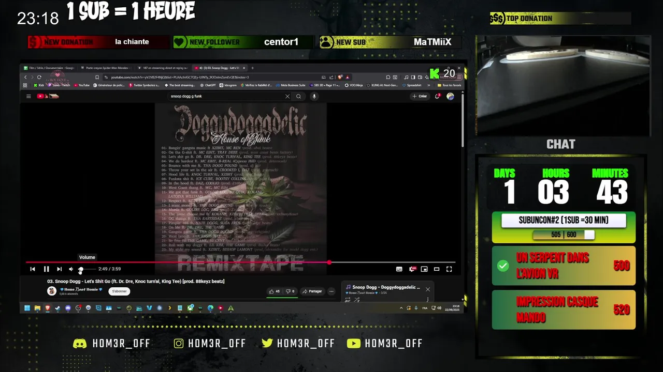Pause the YouTube video
663x372 pixels.
tap(46, 269)
